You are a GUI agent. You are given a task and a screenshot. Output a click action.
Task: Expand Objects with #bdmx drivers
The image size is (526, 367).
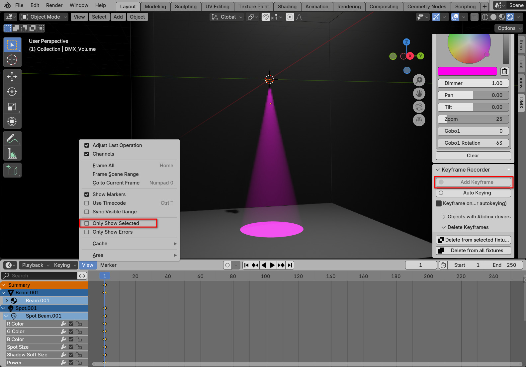pyautogui.click(x=444, y=217)
